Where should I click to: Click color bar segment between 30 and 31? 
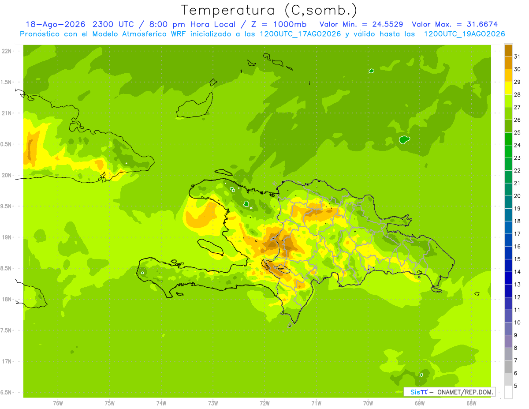508,63
